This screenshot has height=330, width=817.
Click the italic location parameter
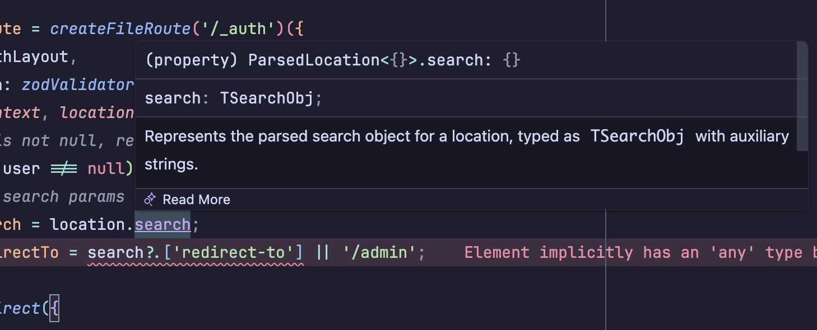pyautogui.click(x=96, y=112)
